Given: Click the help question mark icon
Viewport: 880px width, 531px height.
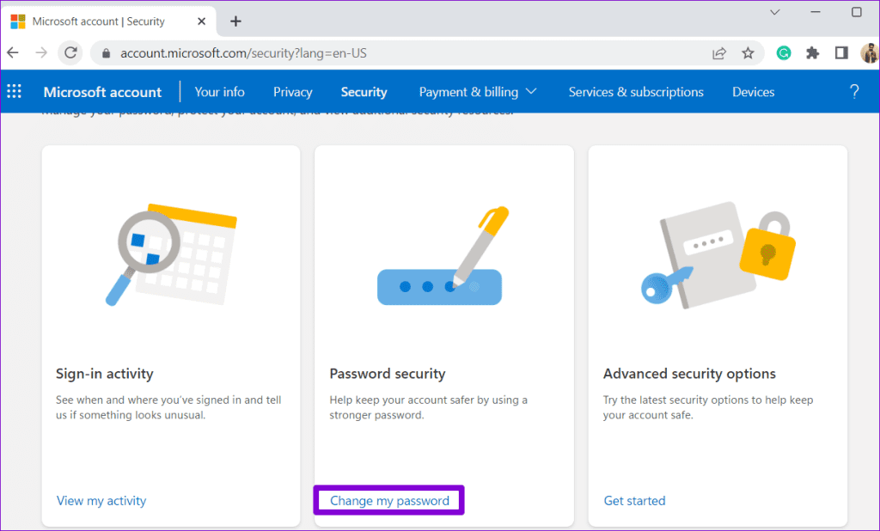Looking at the screenshot, I should tap(854, 91).
